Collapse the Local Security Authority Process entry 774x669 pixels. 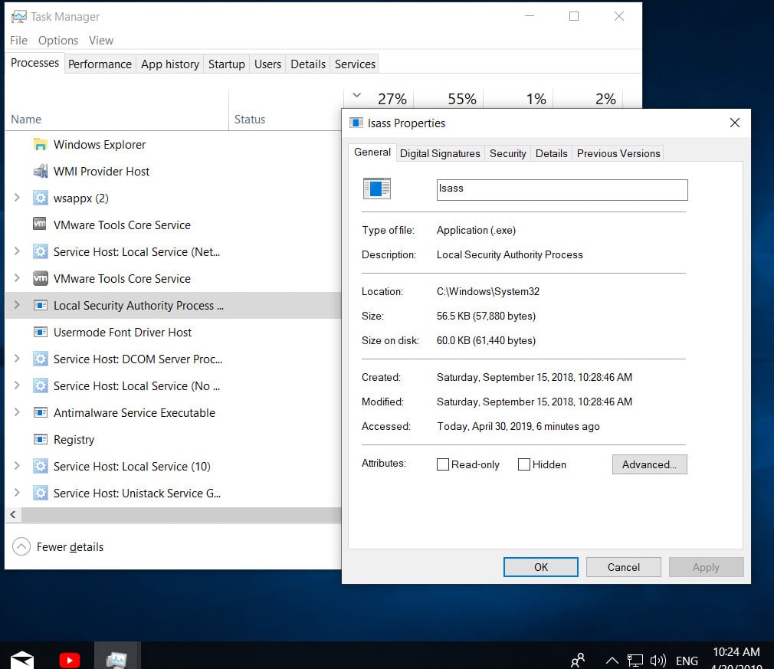(17, 305)
